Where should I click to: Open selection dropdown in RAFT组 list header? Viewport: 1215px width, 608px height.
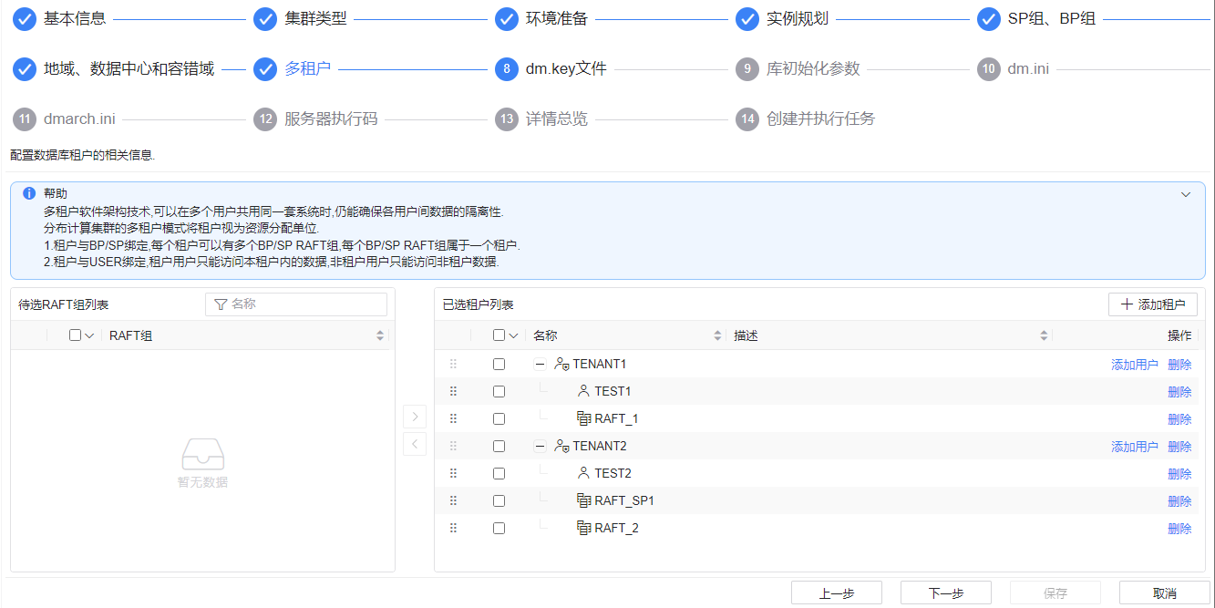point(89,335)
